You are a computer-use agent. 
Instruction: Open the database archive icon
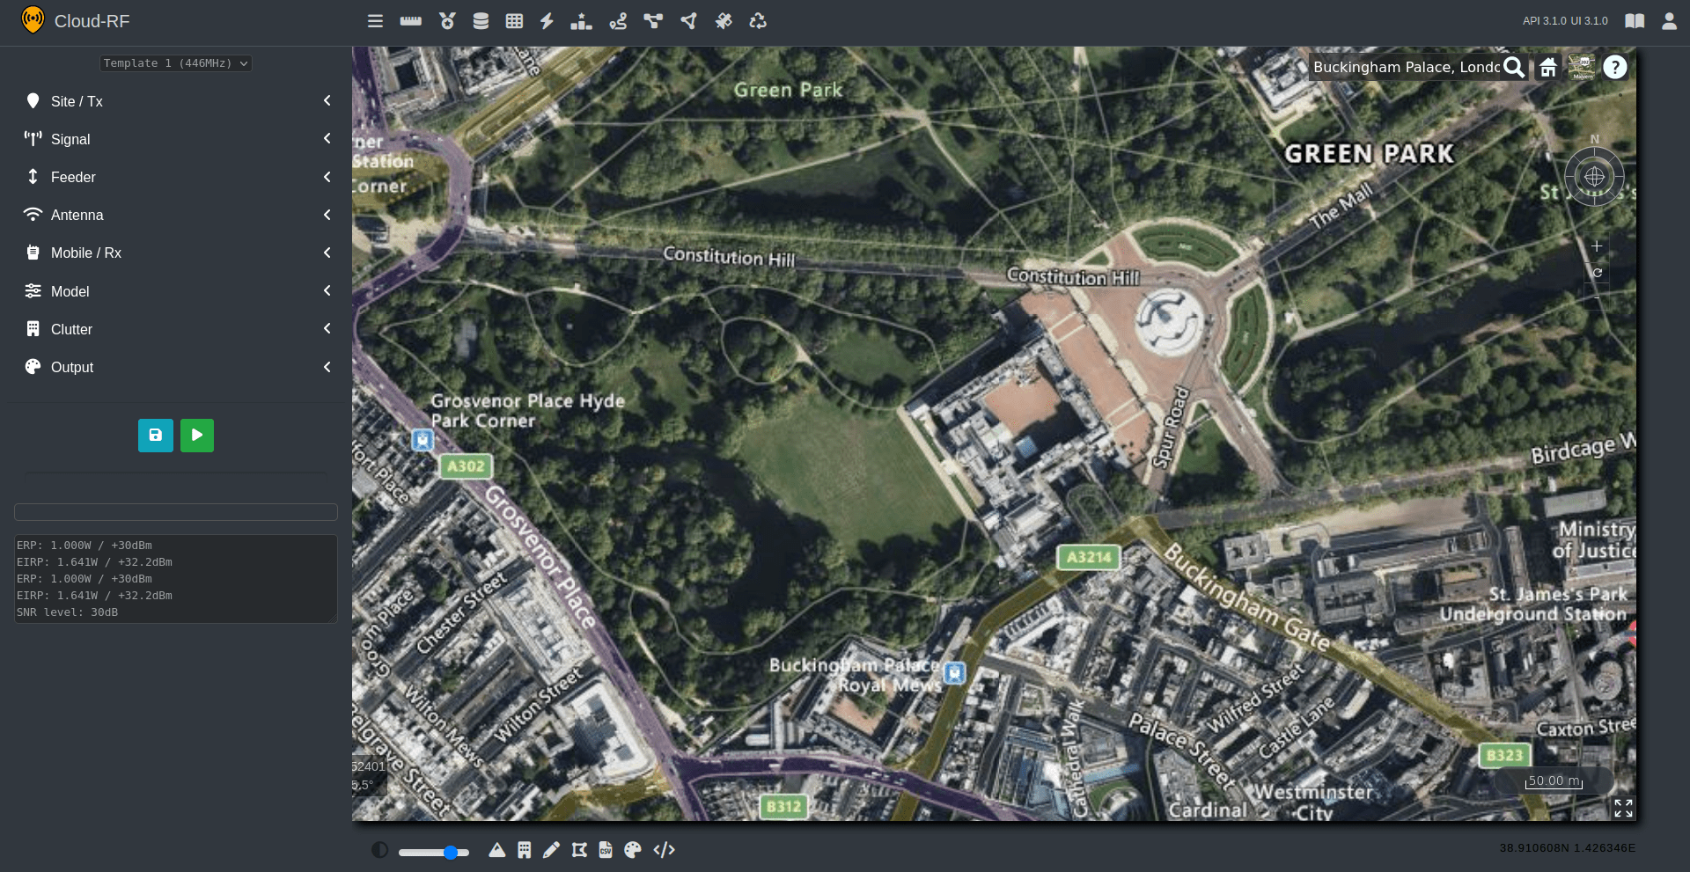(481, 21)
